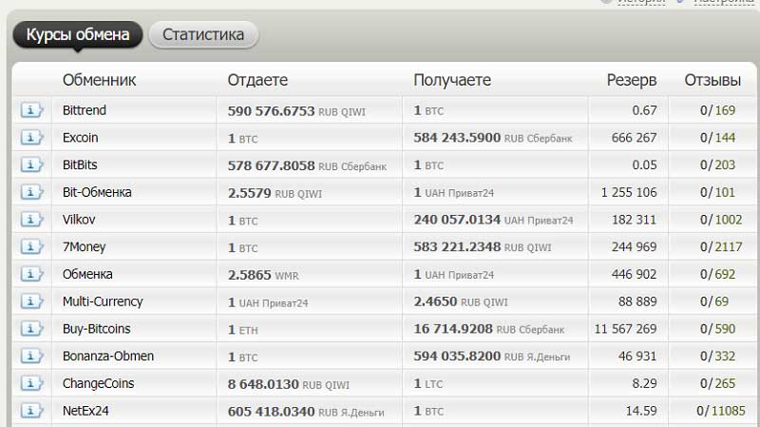Select rate 590 576.6753 RUB QIWI
This screenshot has height=427, width=760.
[x=296, y=111]
